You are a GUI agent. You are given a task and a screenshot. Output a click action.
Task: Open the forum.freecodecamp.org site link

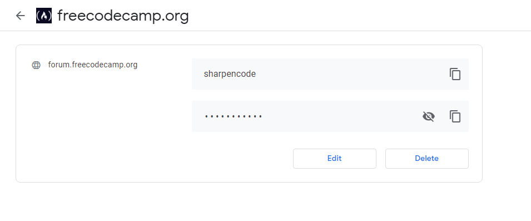click(93, 65)
